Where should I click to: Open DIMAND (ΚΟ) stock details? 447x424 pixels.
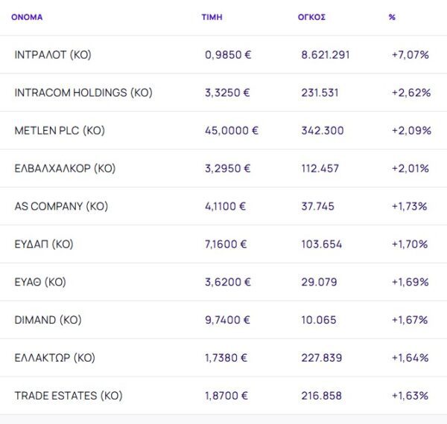(48, 321)
